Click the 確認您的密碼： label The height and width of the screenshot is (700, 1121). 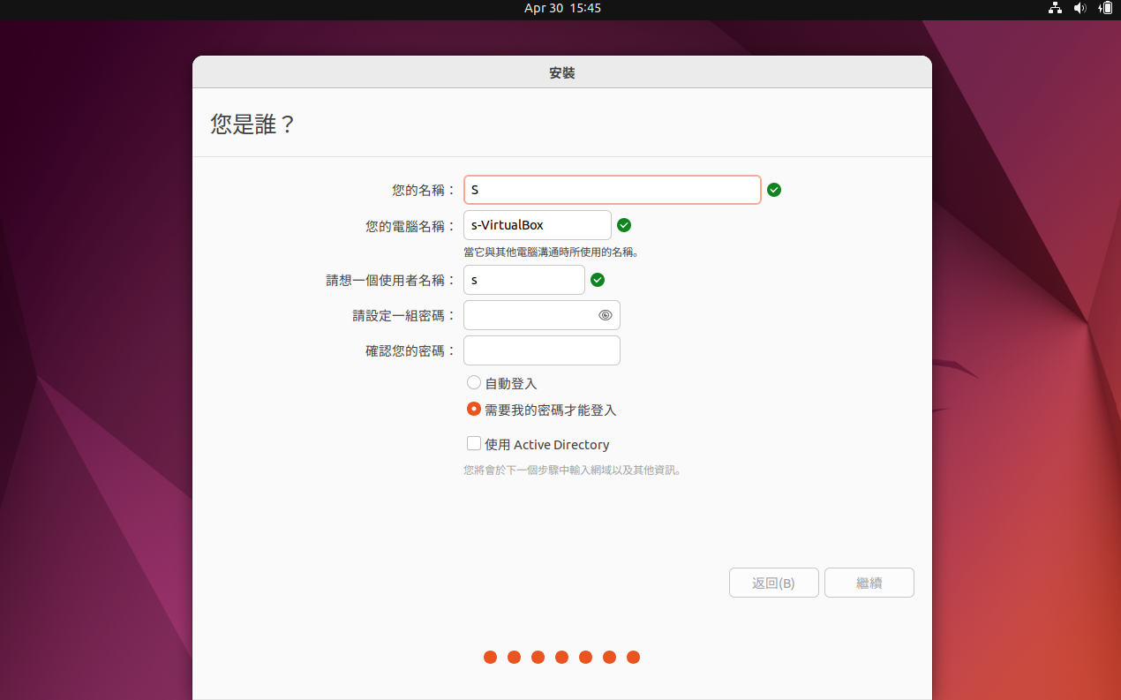tap(411, 351)
